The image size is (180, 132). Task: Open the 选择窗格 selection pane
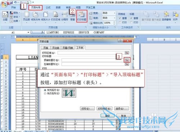coord(166,16)
